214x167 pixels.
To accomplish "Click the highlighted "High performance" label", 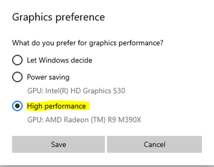I will tap(56, 106).
